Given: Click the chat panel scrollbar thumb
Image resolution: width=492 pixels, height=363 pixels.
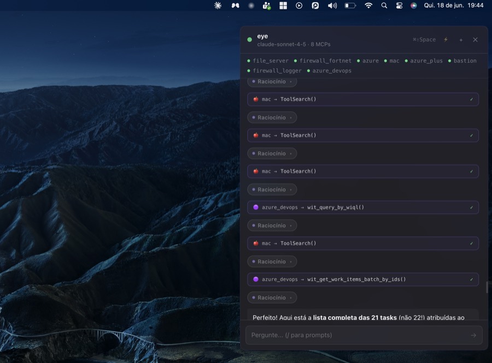Looking at the screenshot, I should pyautogui.click(x=487, y=287).
